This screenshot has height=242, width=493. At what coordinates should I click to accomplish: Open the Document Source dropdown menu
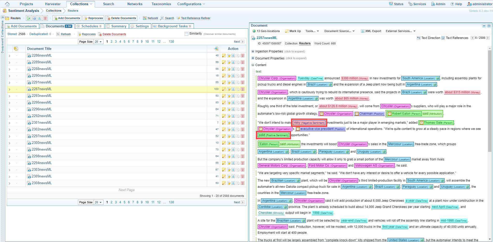(x=339, y=31)
